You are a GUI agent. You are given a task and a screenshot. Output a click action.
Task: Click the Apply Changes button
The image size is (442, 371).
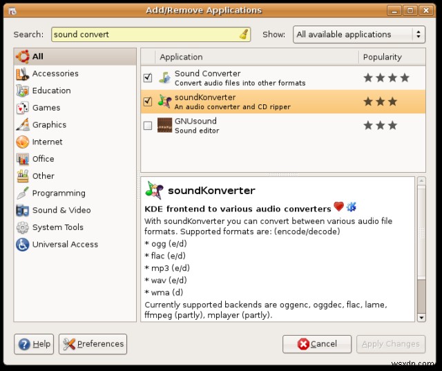click(391, 344)
